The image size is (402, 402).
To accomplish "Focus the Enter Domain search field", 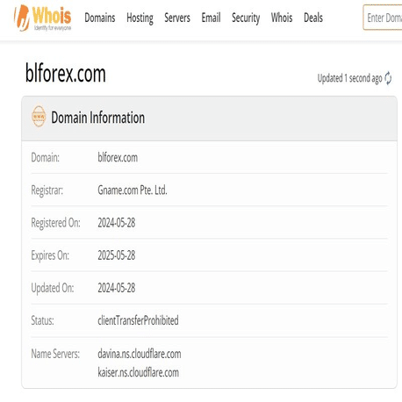I will [383, 18].
